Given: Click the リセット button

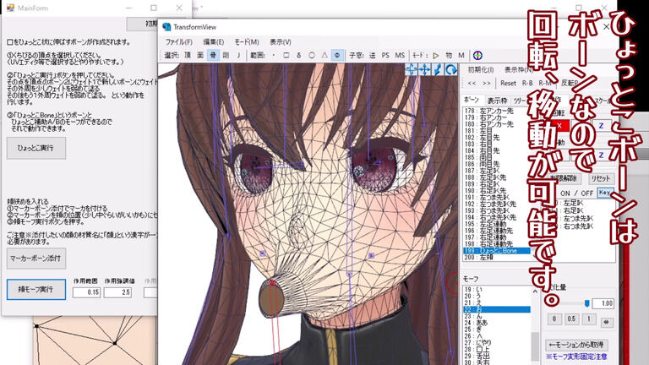Looking at the screenshot, I should 601,178.
